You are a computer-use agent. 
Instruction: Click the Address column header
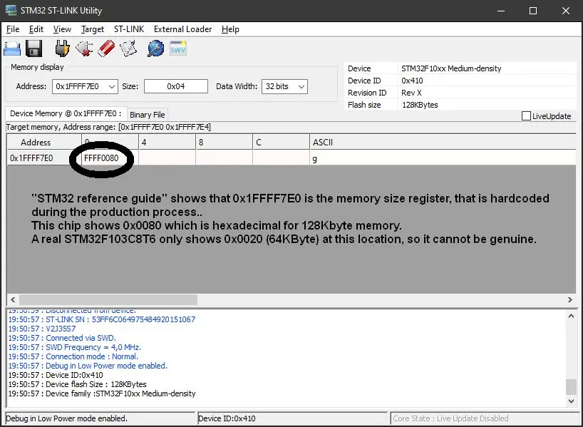(44, 143)
